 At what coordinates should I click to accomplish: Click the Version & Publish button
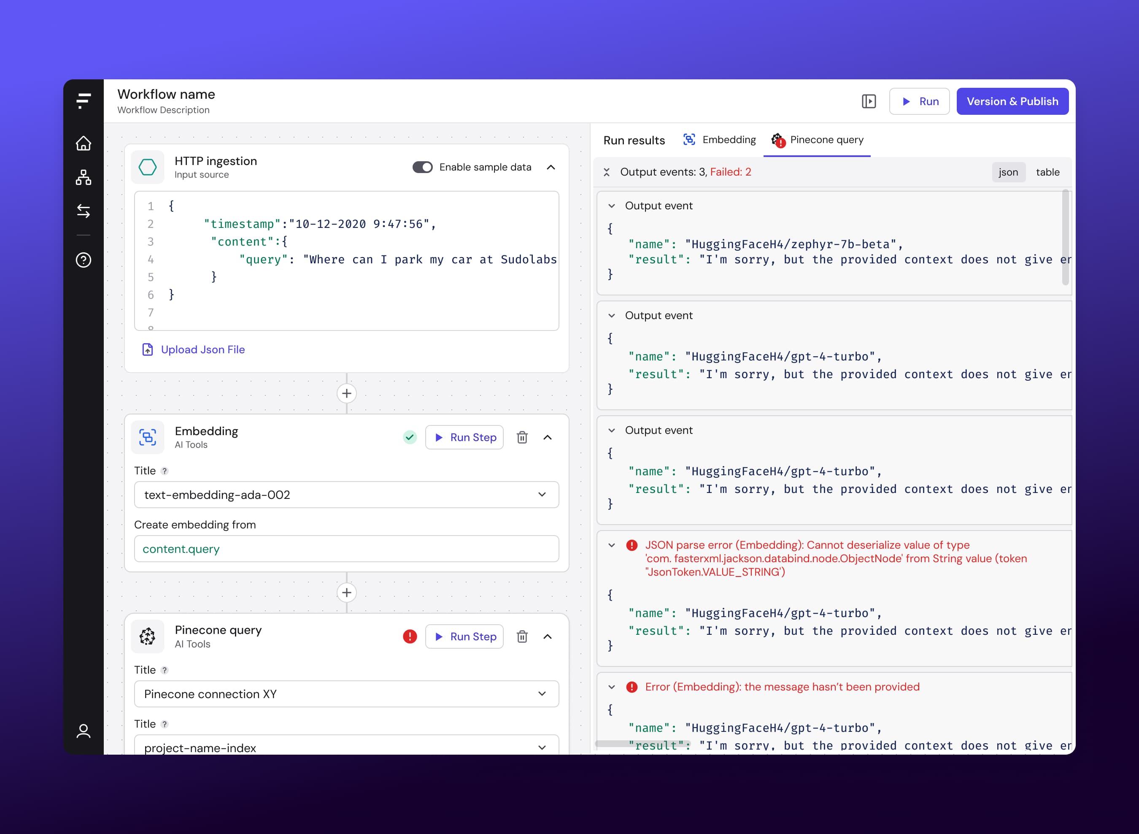pos(1013,101)
